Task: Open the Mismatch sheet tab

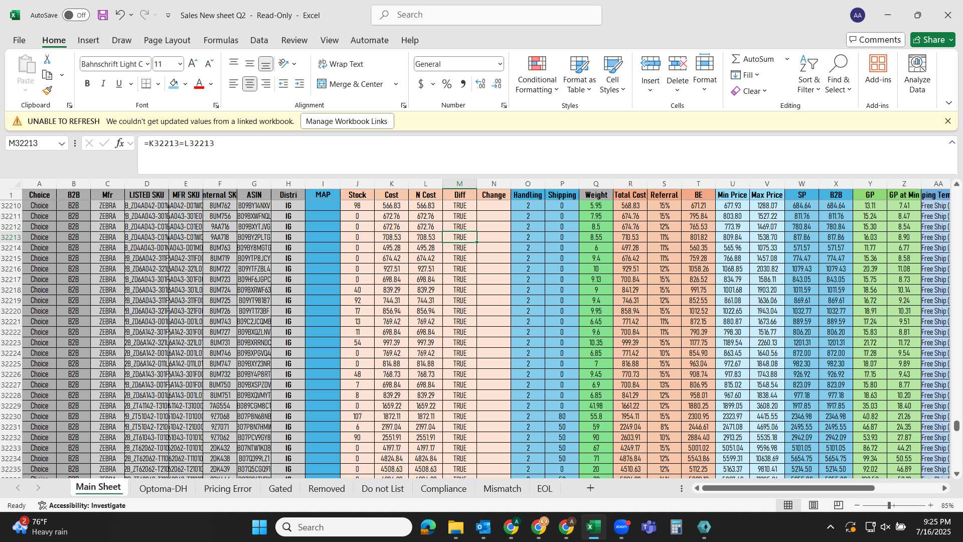Action: (502, 488)
